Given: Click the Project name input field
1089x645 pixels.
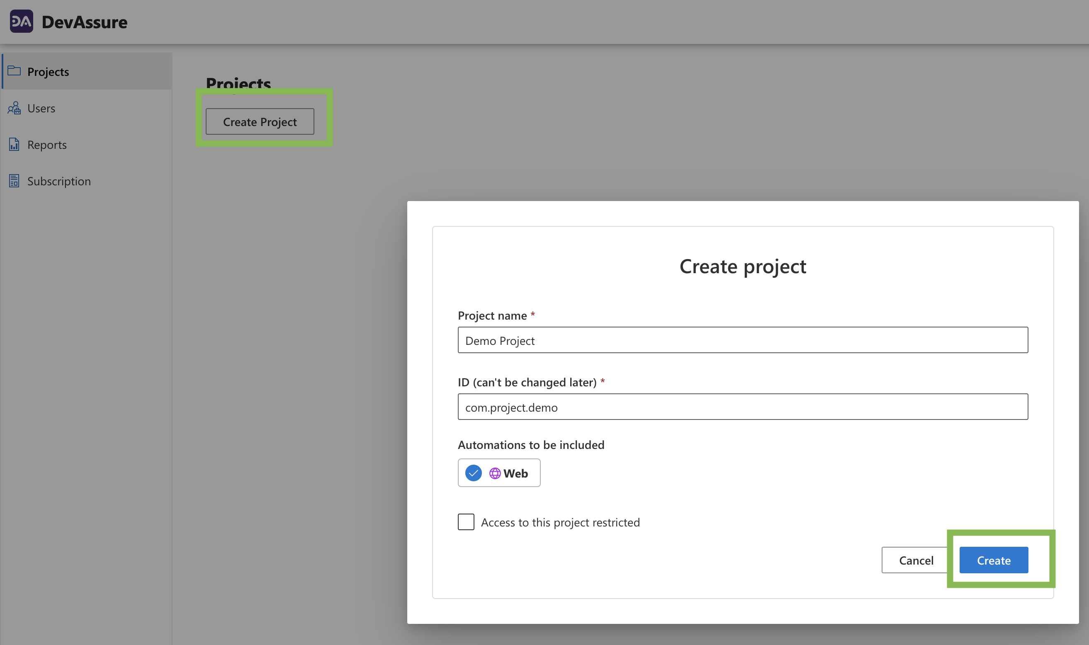Looking at the screenshot, I should (742, 340).
